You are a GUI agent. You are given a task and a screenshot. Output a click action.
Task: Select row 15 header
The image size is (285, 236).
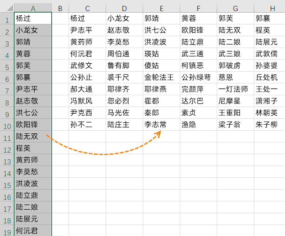(7, 183)
